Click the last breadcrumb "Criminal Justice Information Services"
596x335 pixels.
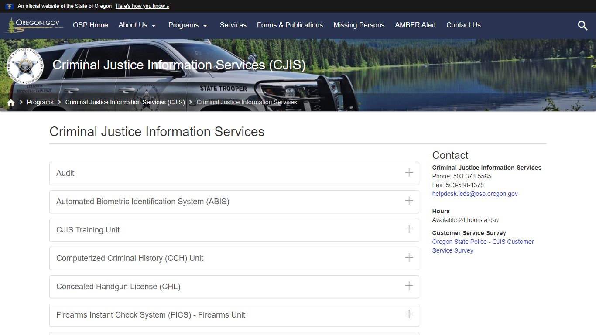[247, 102]
